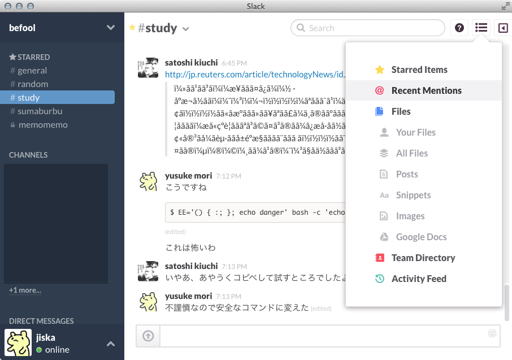Click the +1 more... channels link

tap(25, 290)
